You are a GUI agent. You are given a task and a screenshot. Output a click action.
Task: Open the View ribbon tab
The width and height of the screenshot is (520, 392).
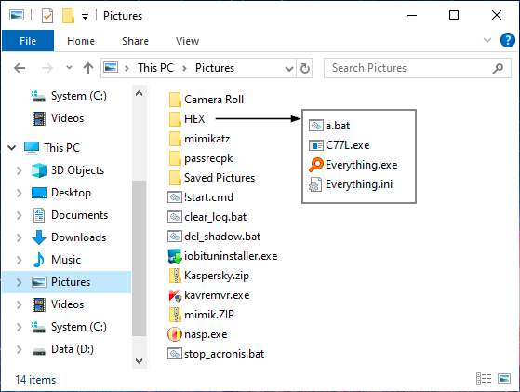(187, 41)
